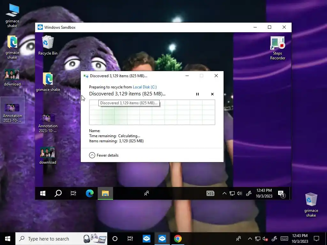Screen dimensions: 327x245
Task: Open Cortana circle on host taskbar
Action: pos(115,239)
